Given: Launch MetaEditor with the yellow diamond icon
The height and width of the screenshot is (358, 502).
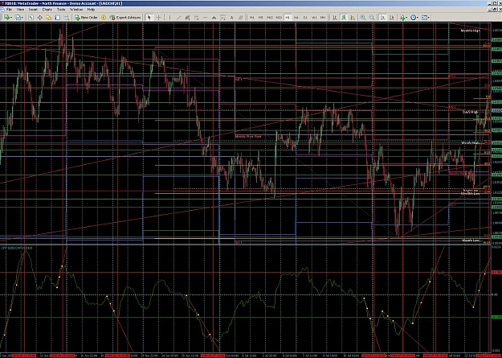Looking at the screenshot, I should (104, 18).
